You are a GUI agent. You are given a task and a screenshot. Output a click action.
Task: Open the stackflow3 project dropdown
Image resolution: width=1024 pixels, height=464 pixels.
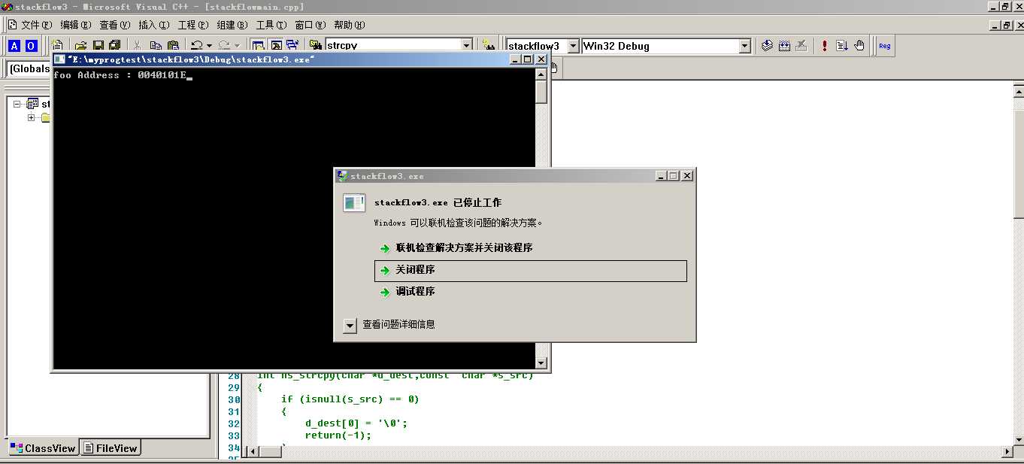tap(573, 46)
